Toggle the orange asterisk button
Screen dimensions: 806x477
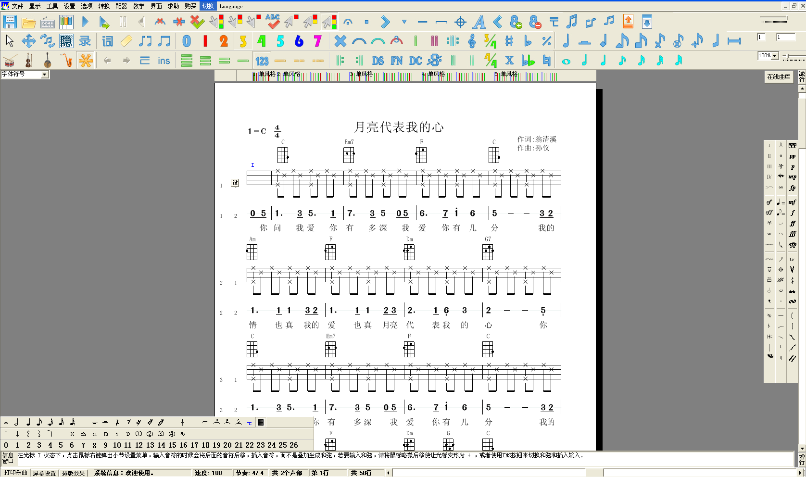tap(86, 61)
